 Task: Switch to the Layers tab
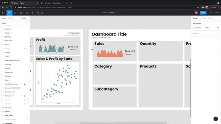(x=4, y=18)
